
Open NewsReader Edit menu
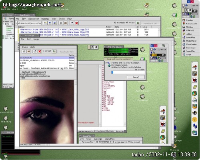(24, 19)
